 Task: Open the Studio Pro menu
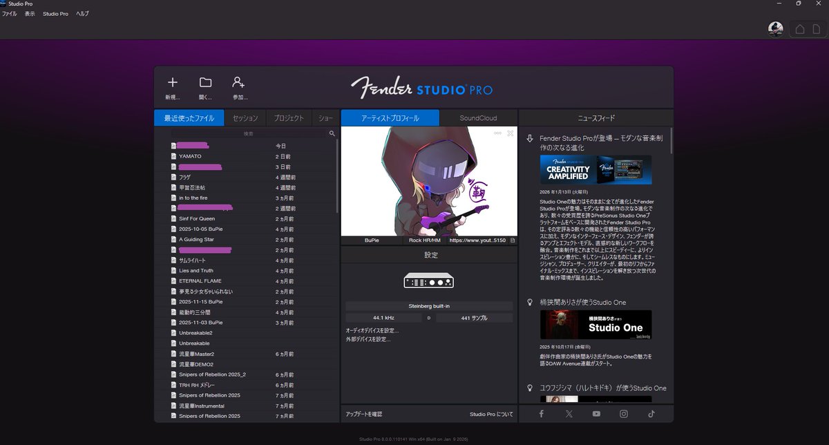(55, 14)
